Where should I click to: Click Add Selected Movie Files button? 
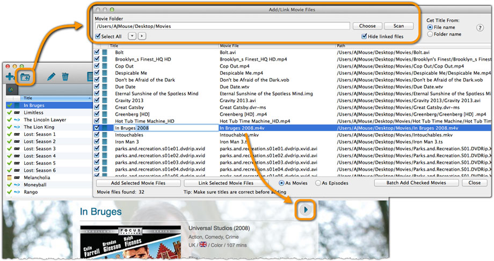(139, 183)
